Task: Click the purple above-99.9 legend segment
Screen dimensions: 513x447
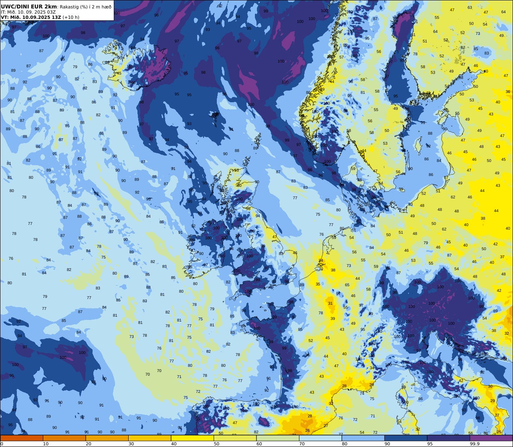Action: [491, 438]
